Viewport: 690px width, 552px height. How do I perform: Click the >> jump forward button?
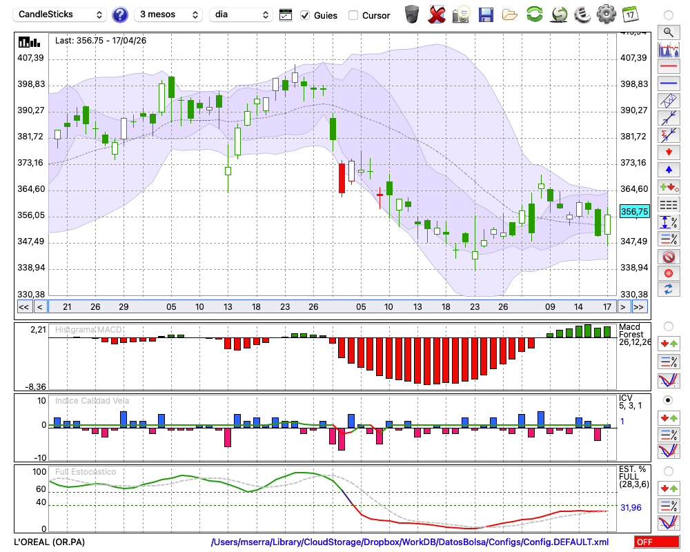[639, 307]
